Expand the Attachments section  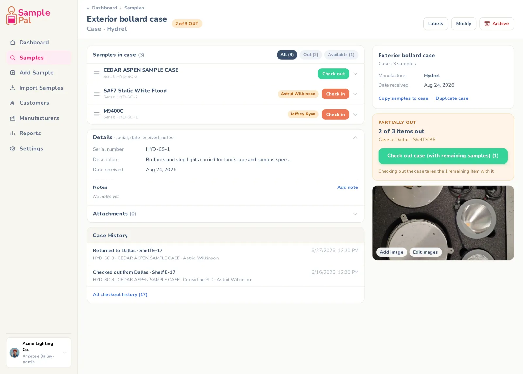pyautogui.click(x=355, y=214)
